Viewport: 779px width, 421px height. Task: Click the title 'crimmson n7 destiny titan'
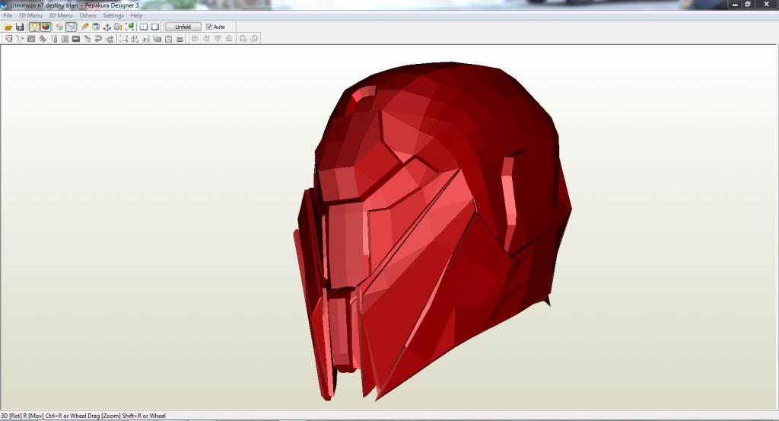[44, 5]
